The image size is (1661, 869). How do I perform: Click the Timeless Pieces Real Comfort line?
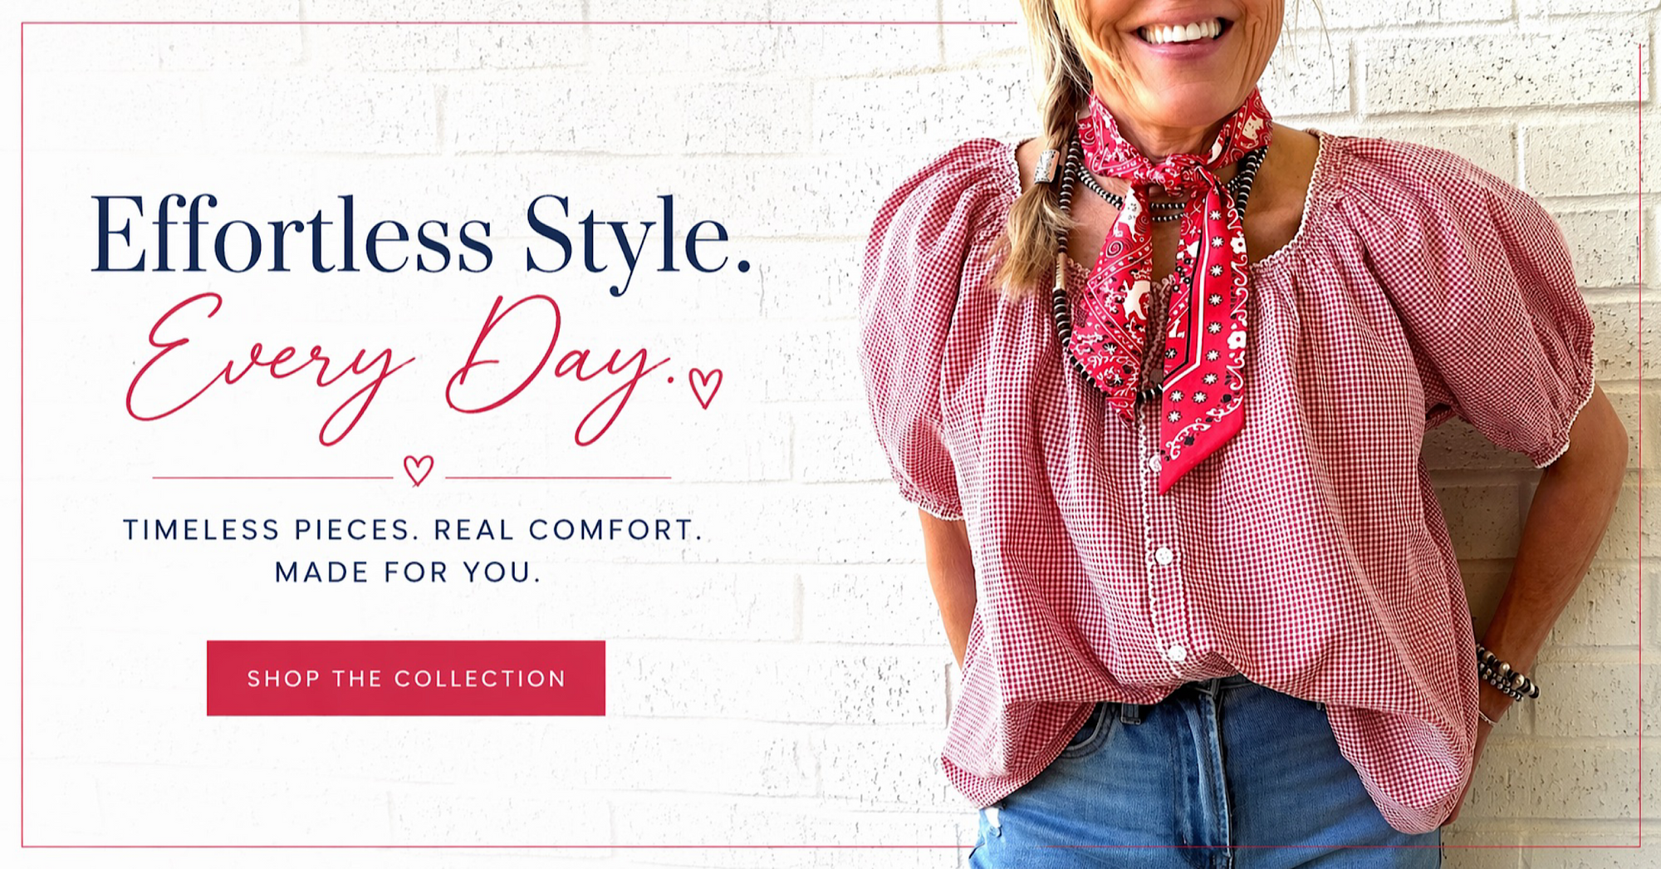(413, 530)
